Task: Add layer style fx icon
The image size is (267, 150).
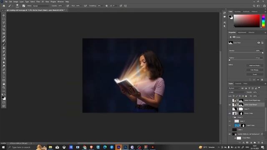Action: 244,142
